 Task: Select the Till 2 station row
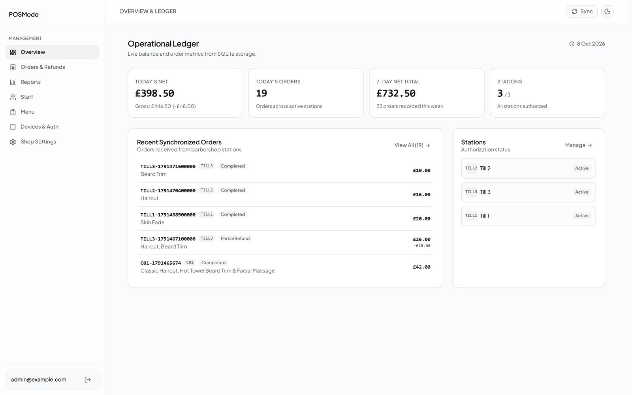pyautogui.click(x=529, y=169)
